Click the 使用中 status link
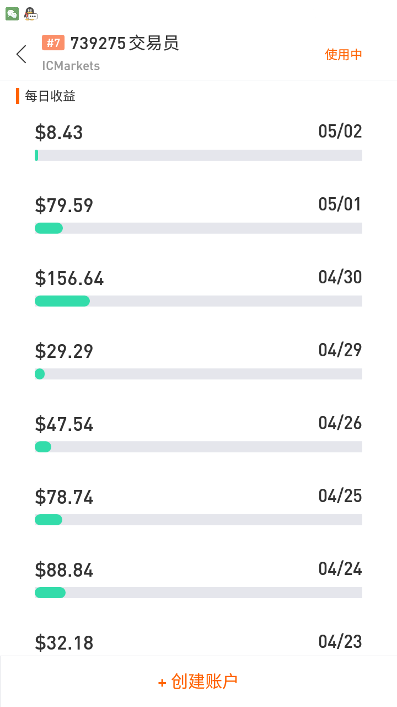Viewport: 397px width, 707px height. pos(344,55)
